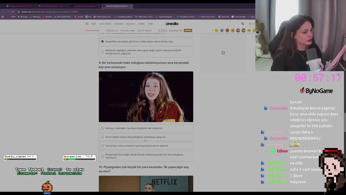346x195 pixels.
Task: Switch to the 'Hangisini tercih edersin' tab
Action: (21, 6)
